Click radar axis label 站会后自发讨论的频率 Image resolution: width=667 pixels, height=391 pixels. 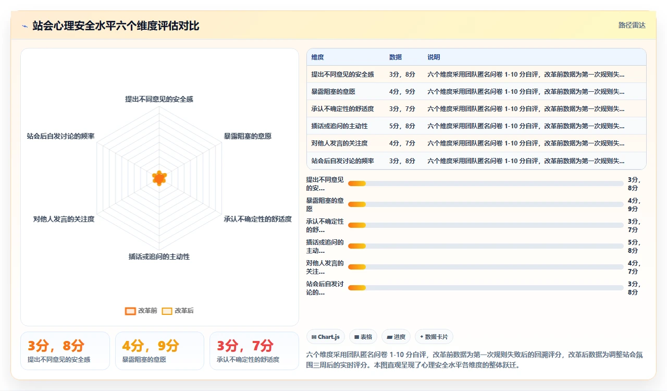(x=60, y=136)
